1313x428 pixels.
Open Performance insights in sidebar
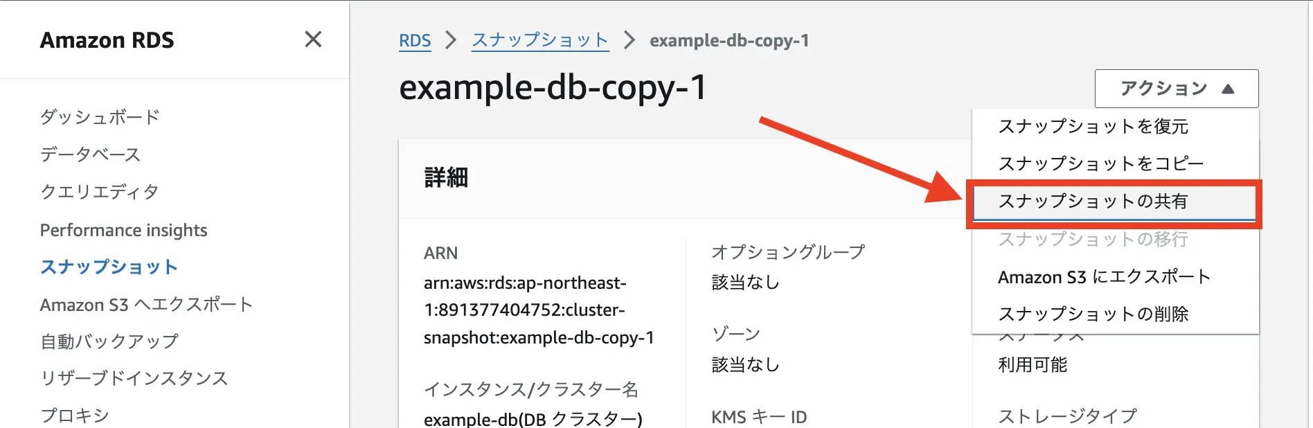click(123, 230)
